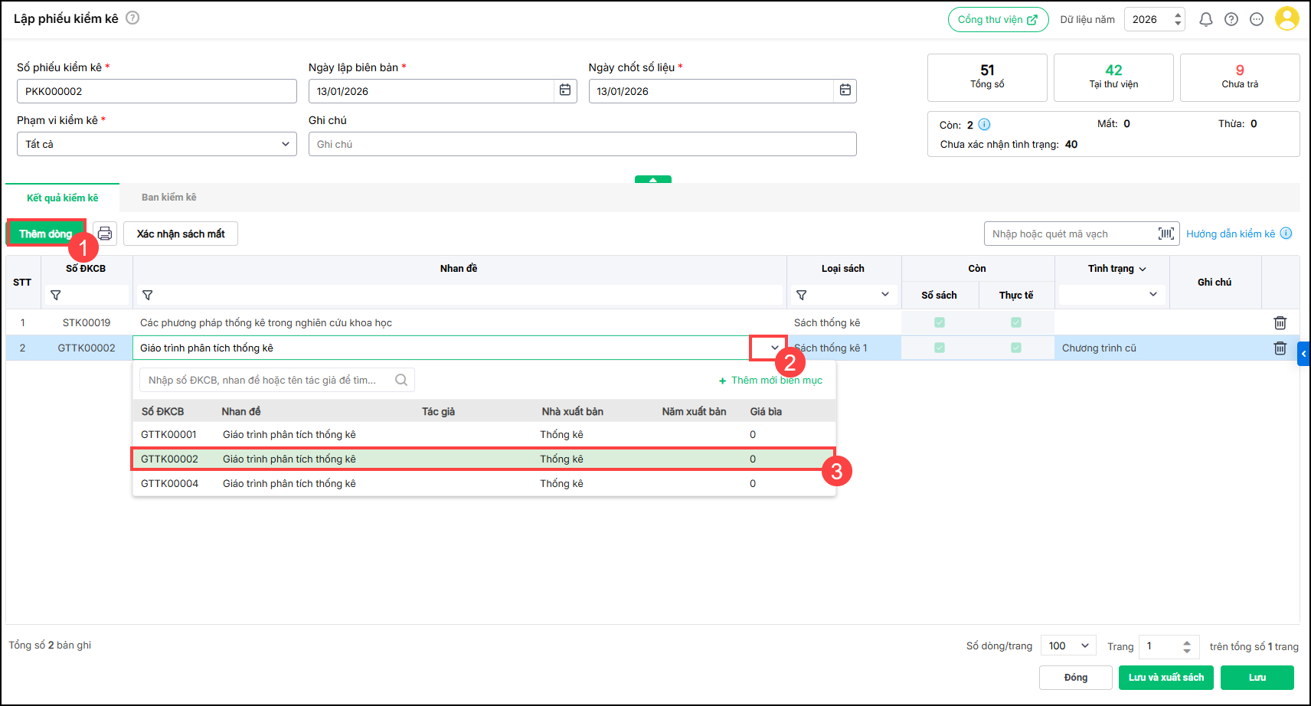The width and height of the screenshot is (1311, 706).
Task: Click help icon beside Lập phiếu kiểm kê
Action: (x=132, y=18)
